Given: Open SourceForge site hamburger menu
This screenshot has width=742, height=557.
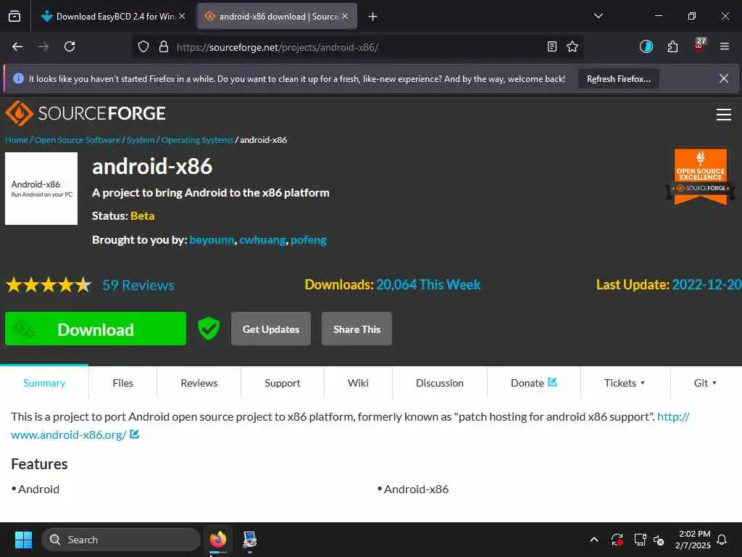Looking at the screenshot, I should (724, 115).
